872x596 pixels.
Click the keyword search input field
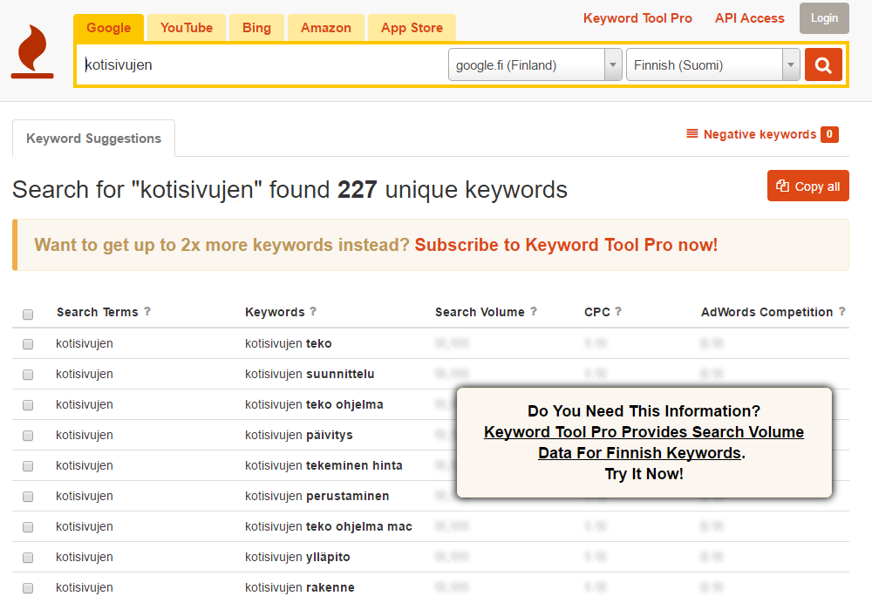tap(262, 65)
